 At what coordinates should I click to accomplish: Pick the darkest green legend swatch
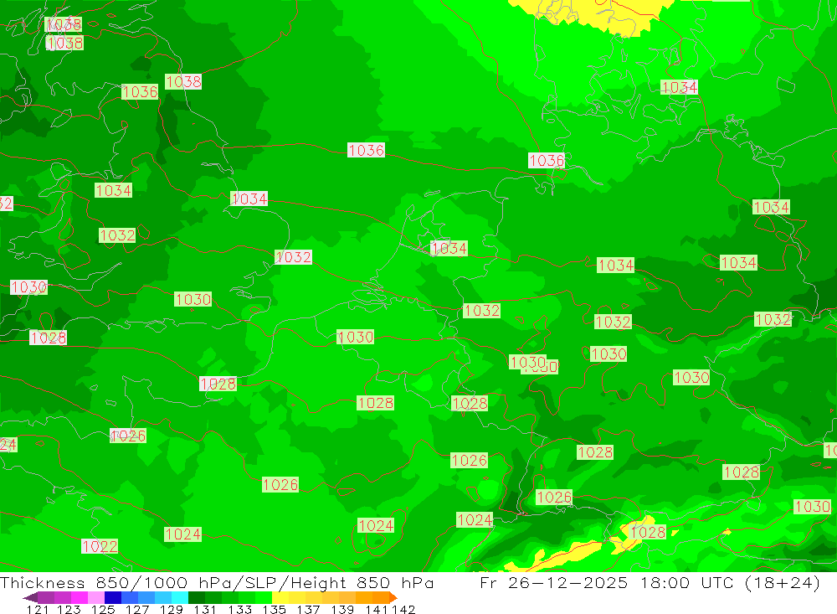(197, 597)
